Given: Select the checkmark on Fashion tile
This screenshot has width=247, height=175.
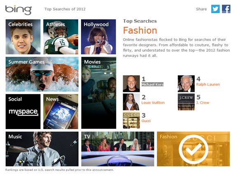Looking at the screenshot, I should 193,149.
